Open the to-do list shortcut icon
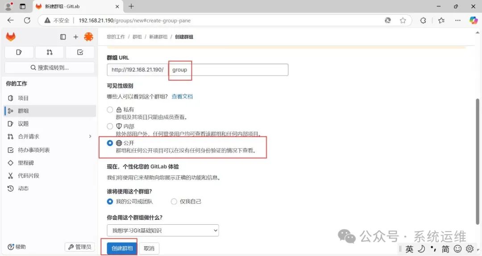 80,52
